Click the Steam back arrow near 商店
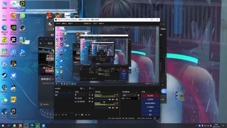Viewport: 227px width, 128px height. click(x=41, y=44)
